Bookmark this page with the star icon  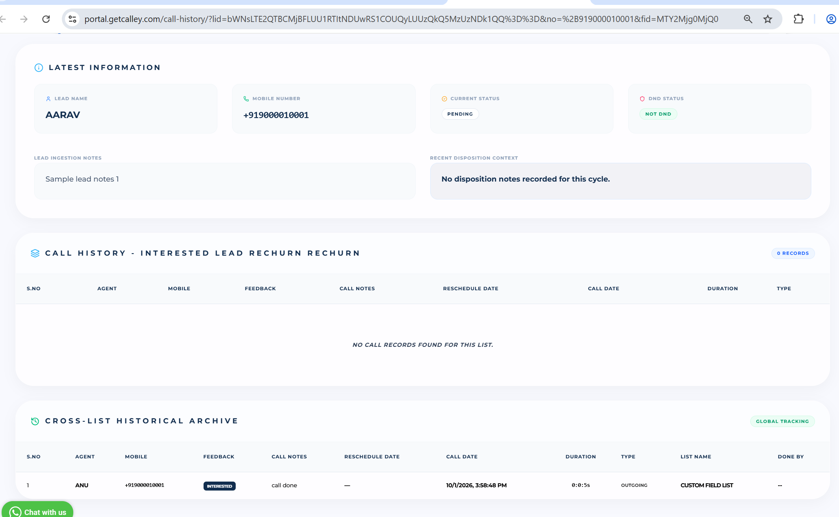[768, 19]
